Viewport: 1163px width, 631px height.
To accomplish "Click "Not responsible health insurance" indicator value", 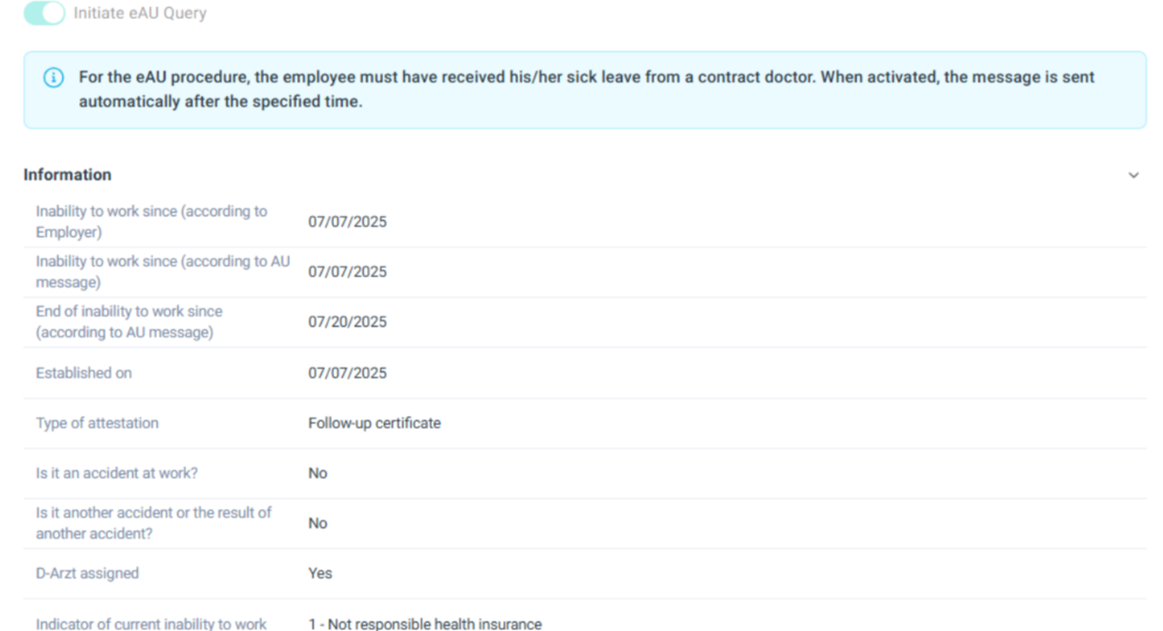I will point(425,624).
